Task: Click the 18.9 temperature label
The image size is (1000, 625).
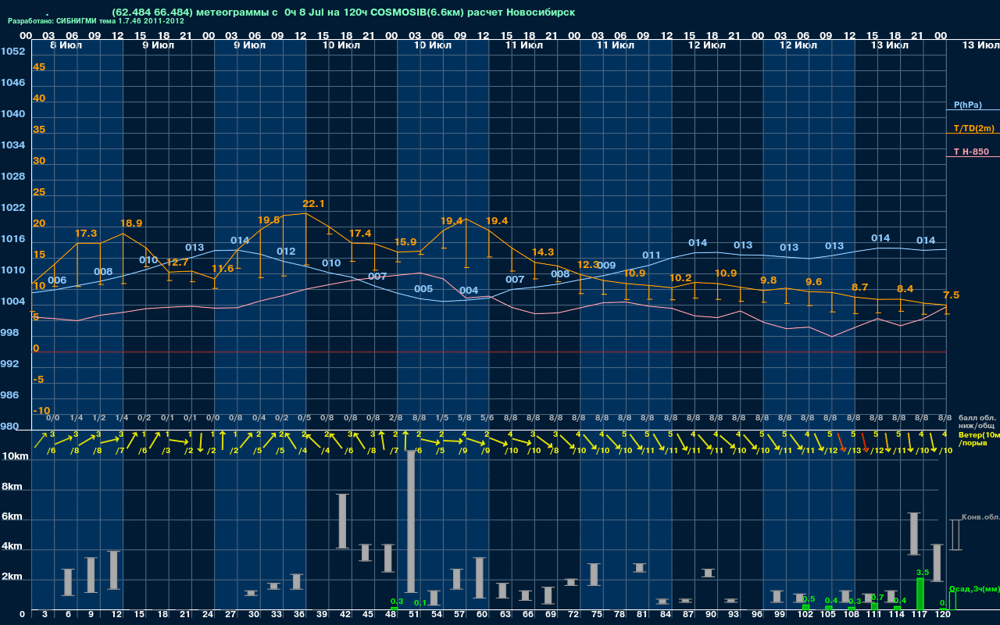Action: (x=131, y=223)
